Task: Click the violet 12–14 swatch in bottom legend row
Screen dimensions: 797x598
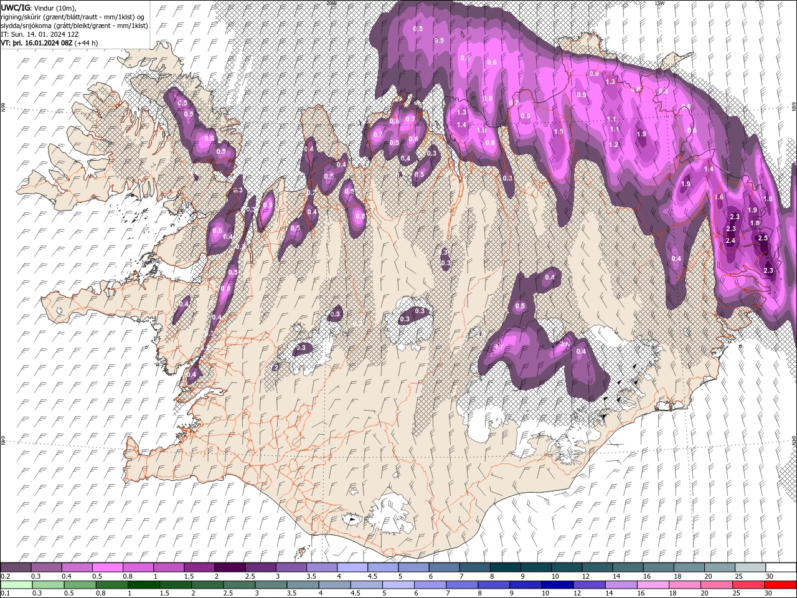Action: coord(588,585)
